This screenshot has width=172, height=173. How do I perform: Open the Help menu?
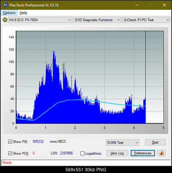click(x=24, y=13)
